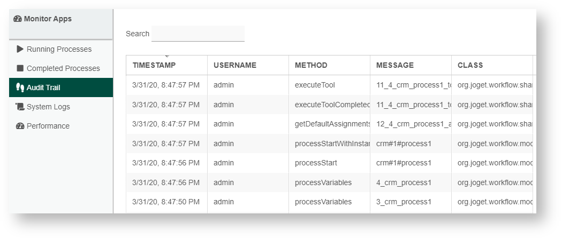Open the Completed Processes menu item
562x239 pixels.
[x=63, y=68]
